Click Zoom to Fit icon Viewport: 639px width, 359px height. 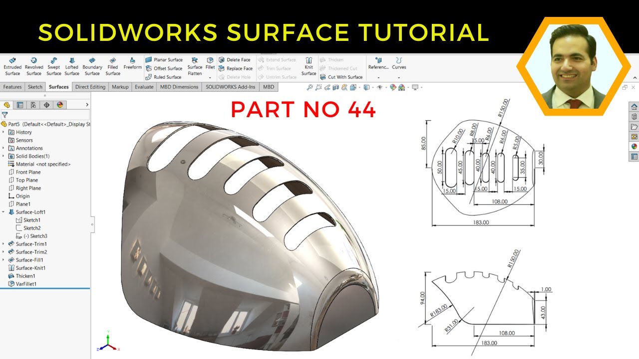310,87
